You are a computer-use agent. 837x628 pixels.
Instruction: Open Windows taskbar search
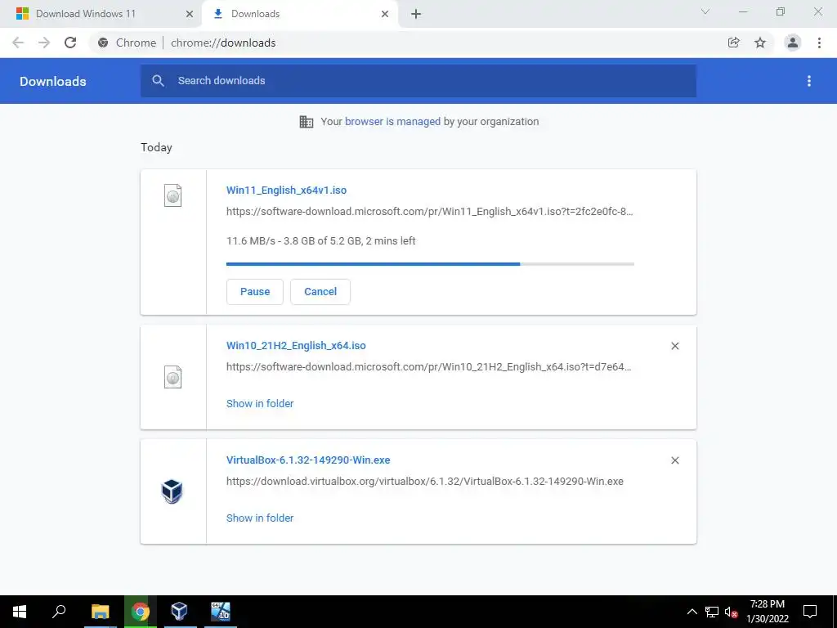point(59,612)
